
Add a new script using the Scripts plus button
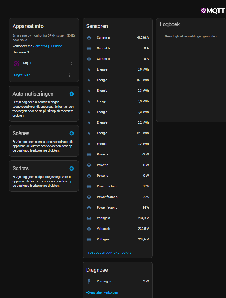tap(72, 168)
